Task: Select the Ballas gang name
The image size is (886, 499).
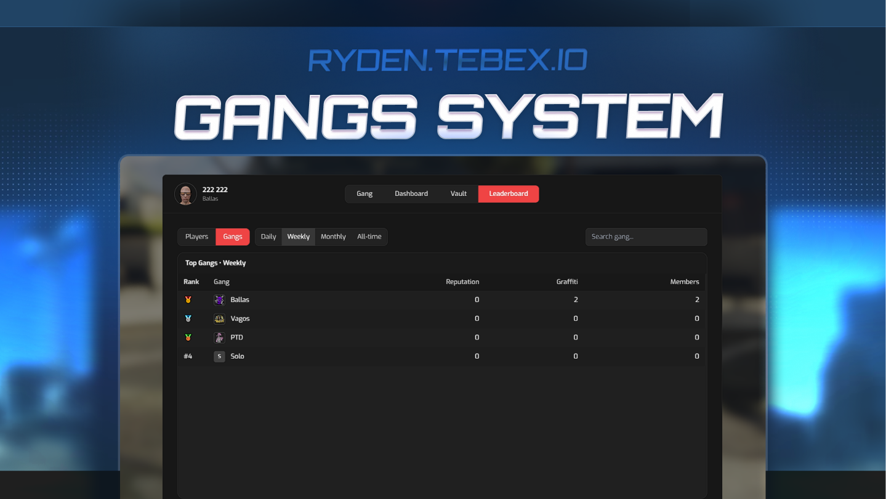Action: (x=240, y=300)
